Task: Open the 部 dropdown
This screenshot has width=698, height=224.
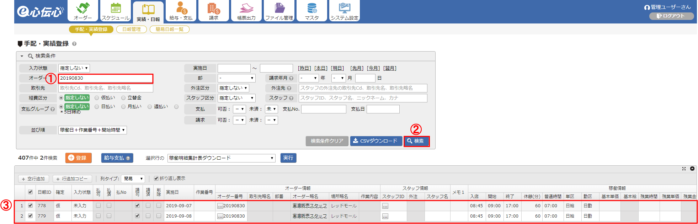Action: tap(236, 78)
